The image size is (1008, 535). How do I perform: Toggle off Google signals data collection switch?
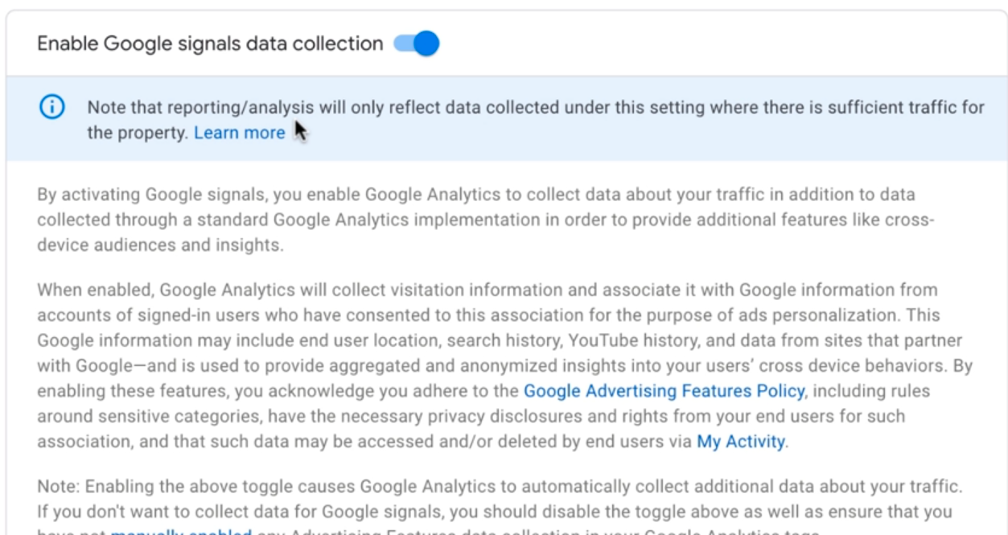click(x=417, y=43)
